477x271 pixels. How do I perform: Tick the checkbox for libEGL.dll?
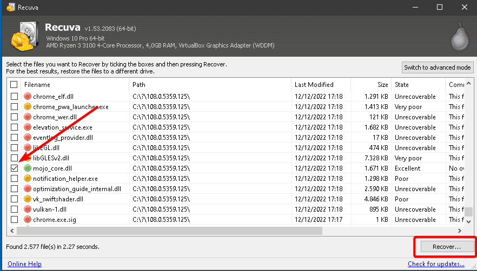point(14,148)
